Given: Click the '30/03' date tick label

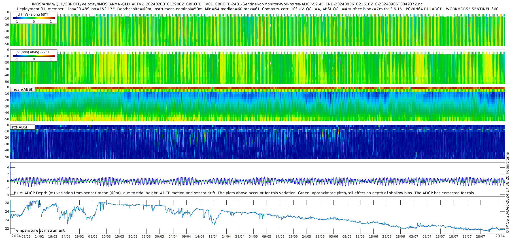Looking at the screenshot, I should click(x=160, y=236).
